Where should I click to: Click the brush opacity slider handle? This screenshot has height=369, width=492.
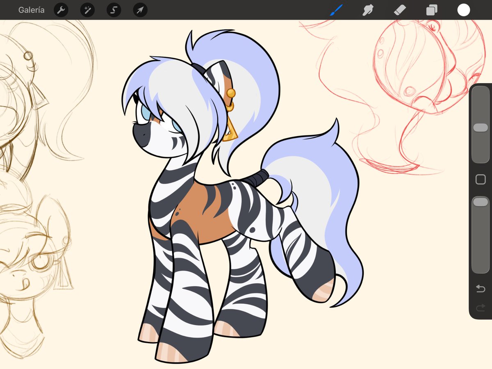point(481,202)
